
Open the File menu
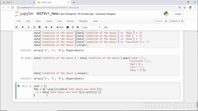(x=19, y=21)
